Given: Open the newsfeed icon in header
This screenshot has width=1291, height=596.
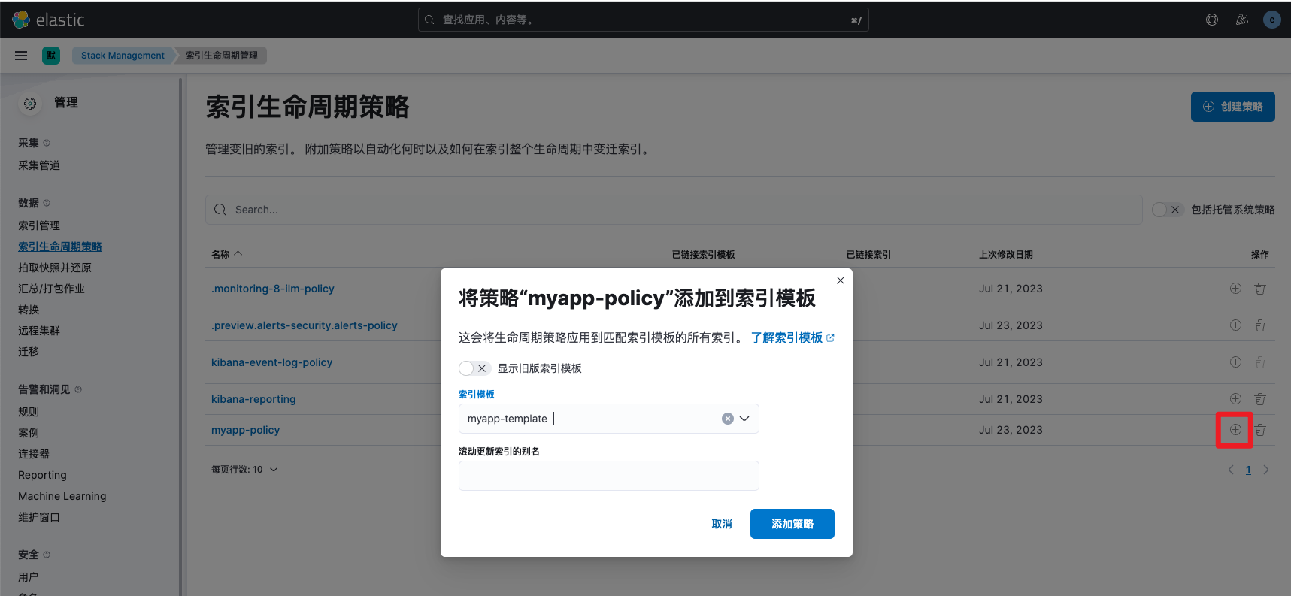Looking at the screenshot, I should tap(1242, 20).
